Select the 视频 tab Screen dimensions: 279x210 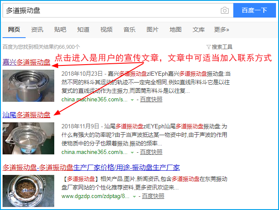point(106,30)
